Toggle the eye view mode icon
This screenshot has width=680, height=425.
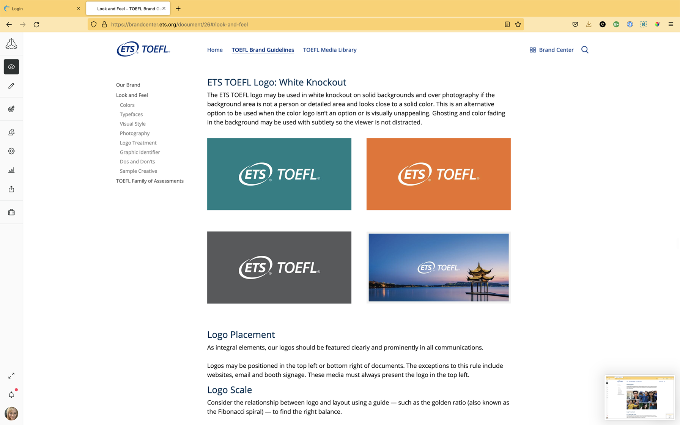point(11,67)
